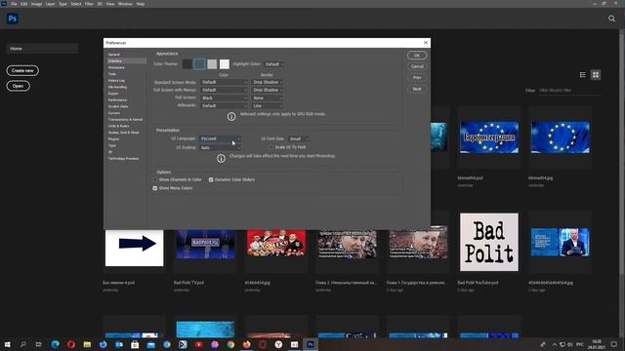Open the Window menu
Image resolution: width=625 pixels, height=351 pixels.
click(x=125, y=4)
